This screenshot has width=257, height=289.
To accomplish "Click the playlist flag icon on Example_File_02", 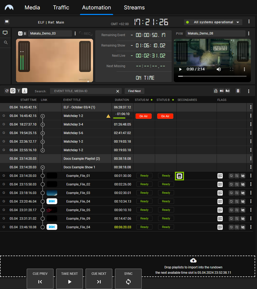I will (x=220, y=184).
